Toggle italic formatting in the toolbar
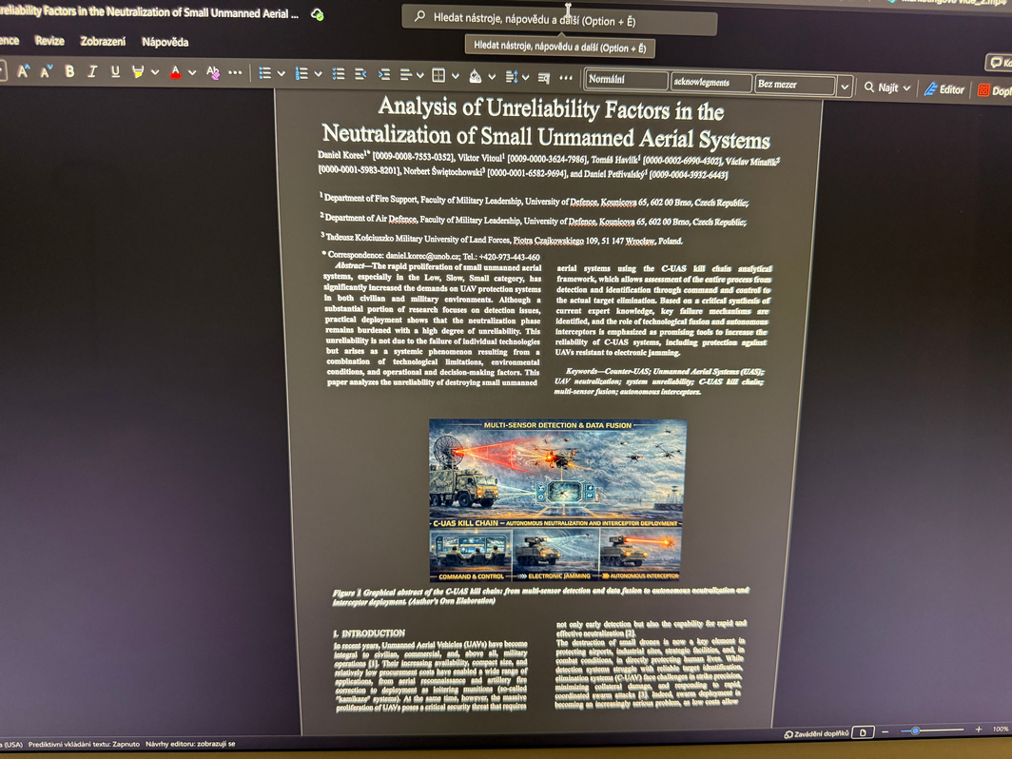The image size is (1012, 759). (x=92, y=71)
